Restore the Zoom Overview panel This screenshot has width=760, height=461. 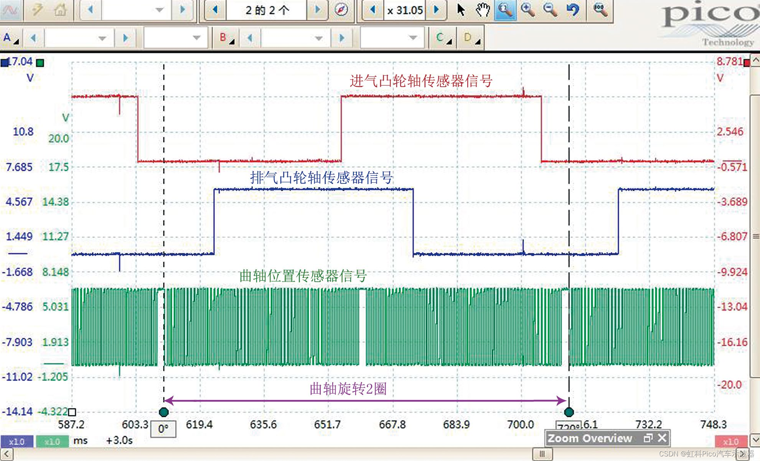pos(648,438)
